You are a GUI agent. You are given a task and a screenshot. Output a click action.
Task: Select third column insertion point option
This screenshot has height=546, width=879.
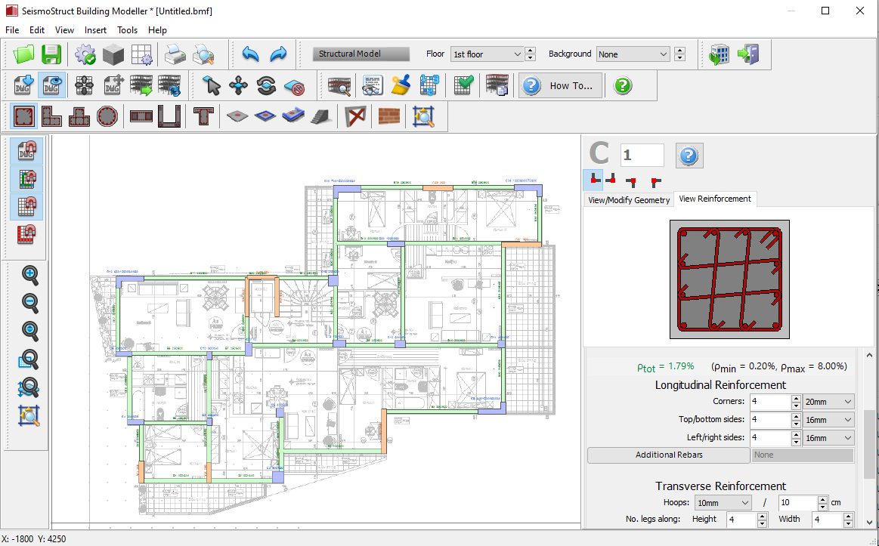[x=632, y=181]
